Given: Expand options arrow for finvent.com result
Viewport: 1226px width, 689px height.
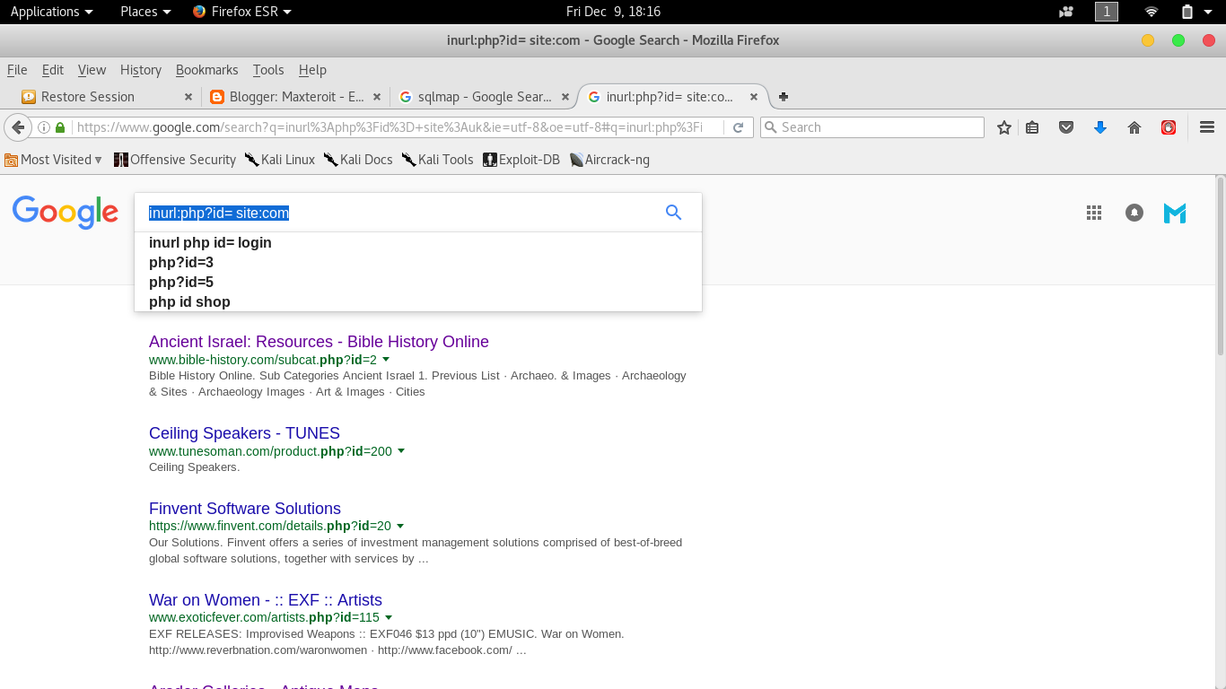Looking at the screenshot, I should point(400,526).
